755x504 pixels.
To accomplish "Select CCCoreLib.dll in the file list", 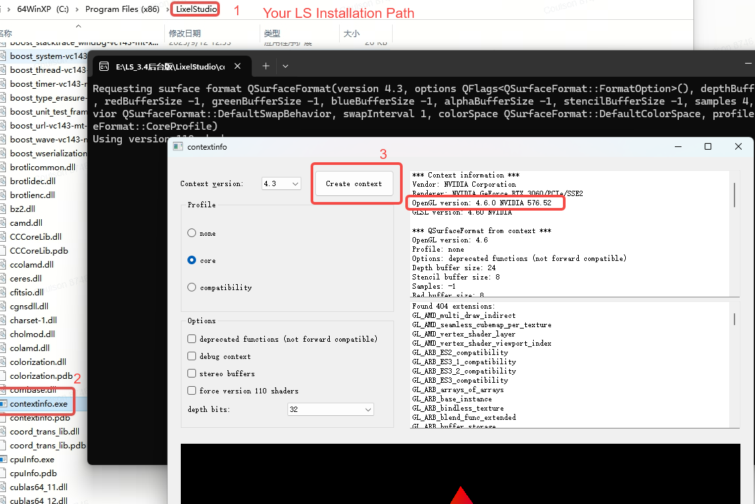I will point(36,236).
